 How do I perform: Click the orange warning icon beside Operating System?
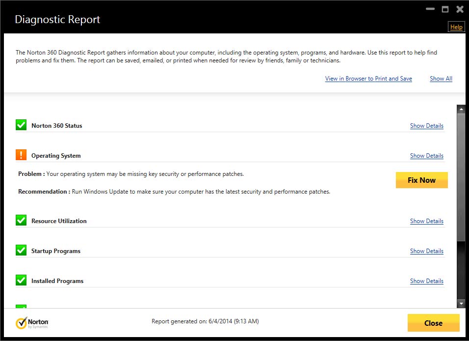[21, 155]
